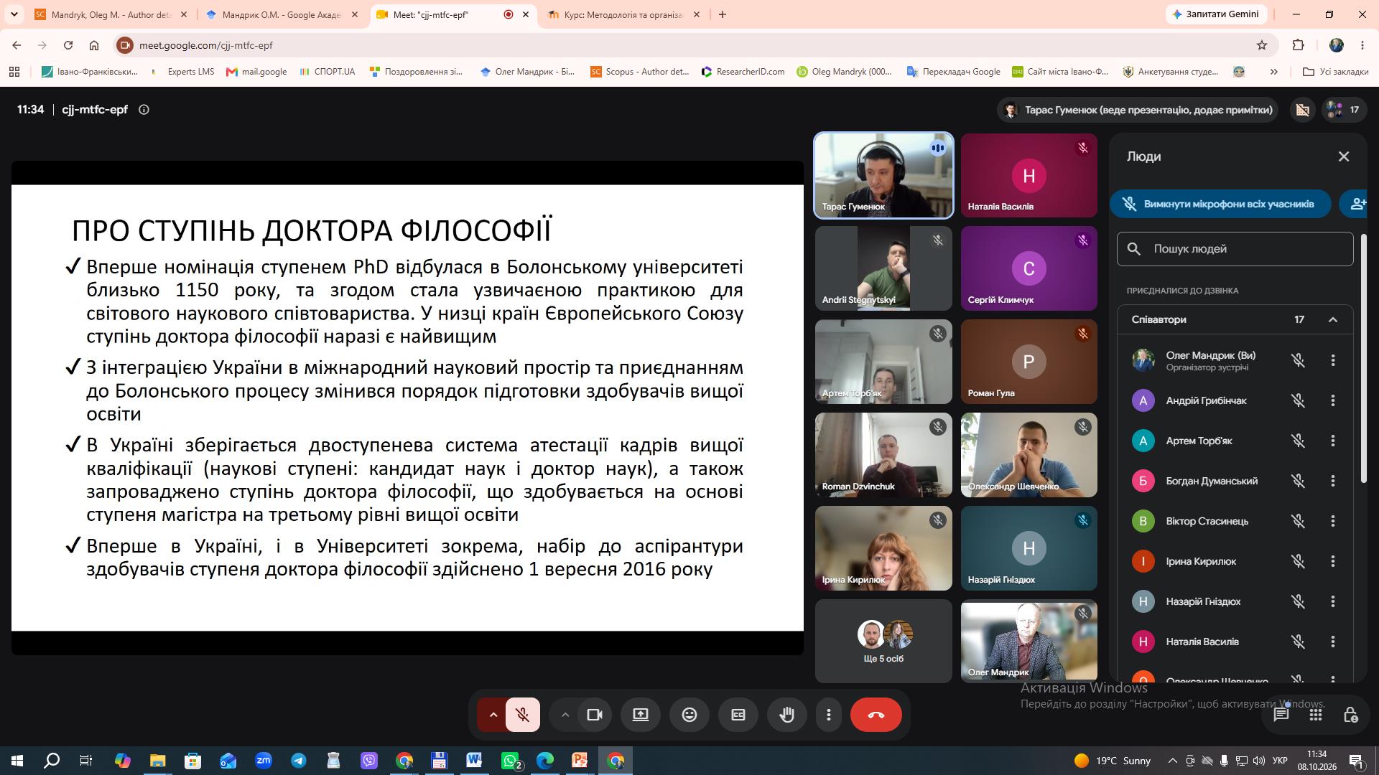Collapse the Співавтори section
Screen dimensions: 1379x775
coord(1333,320)
